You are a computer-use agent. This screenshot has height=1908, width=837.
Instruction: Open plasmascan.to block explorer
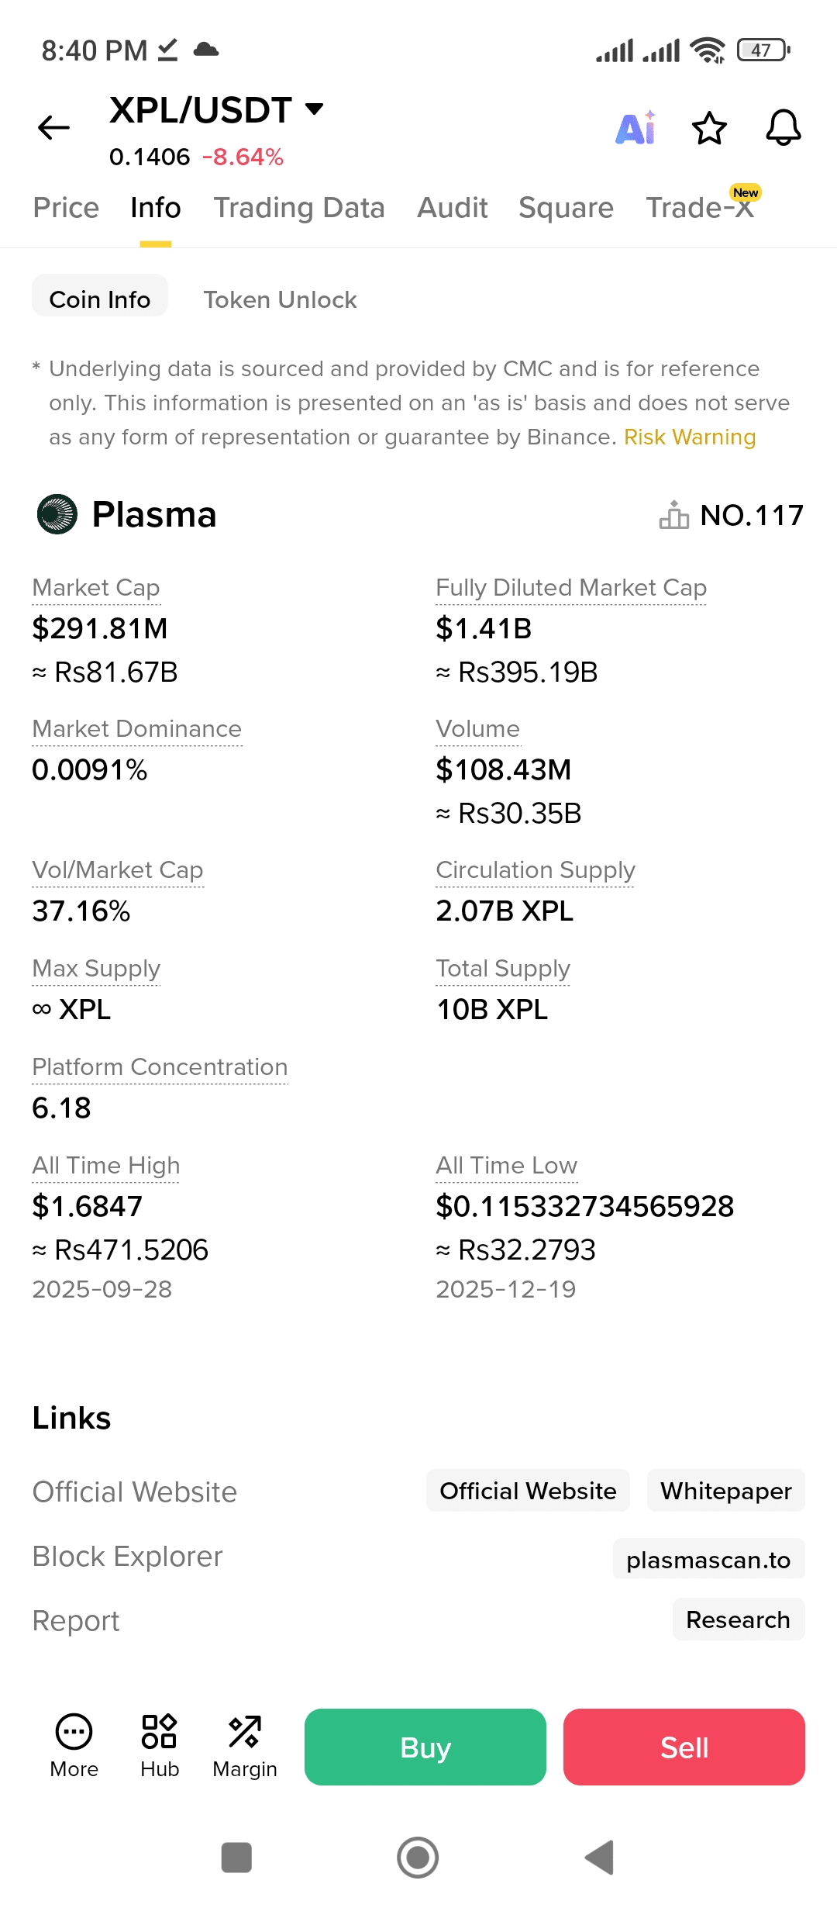[708, 1560]
